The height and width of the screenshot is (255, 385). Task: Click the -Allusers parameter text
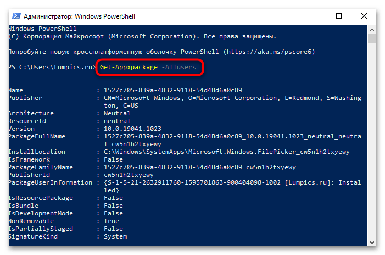click(178, 67)
